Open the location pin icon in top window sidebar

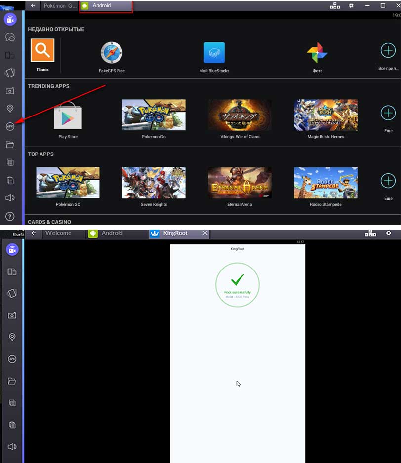[10, 109]
